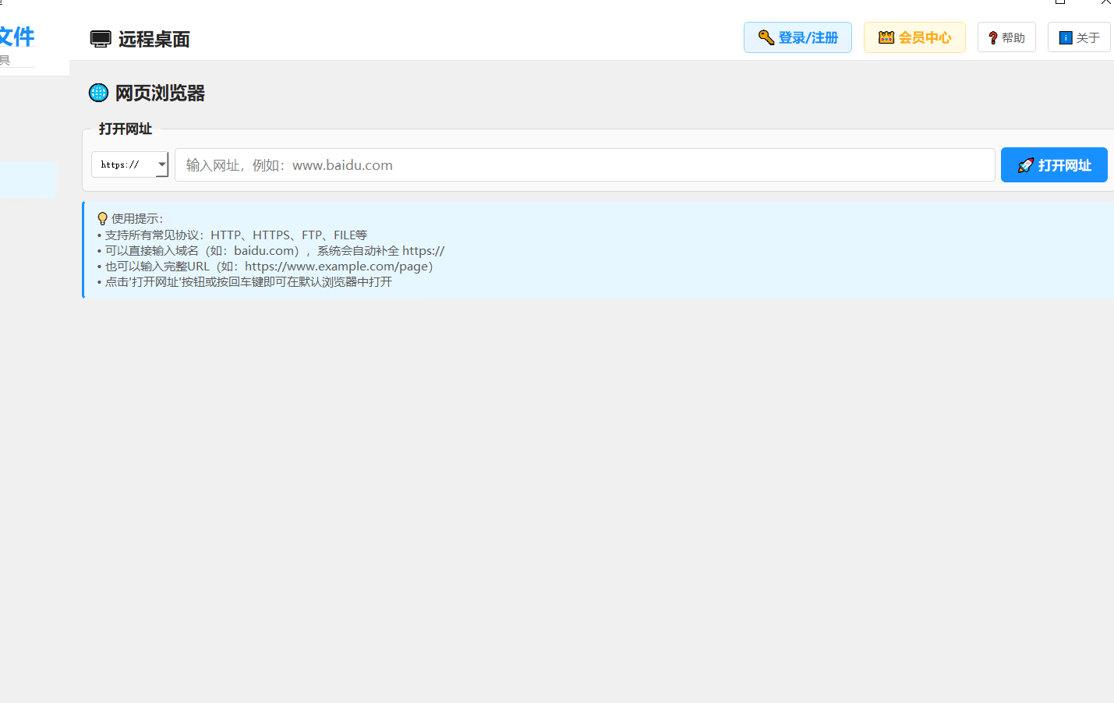Click the red question mark help icon
1114x703 pixels.
tap(992, 37)
